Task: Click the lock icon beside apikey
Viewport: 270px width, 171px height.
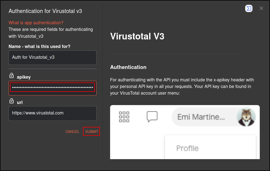Action: point(12,75)
